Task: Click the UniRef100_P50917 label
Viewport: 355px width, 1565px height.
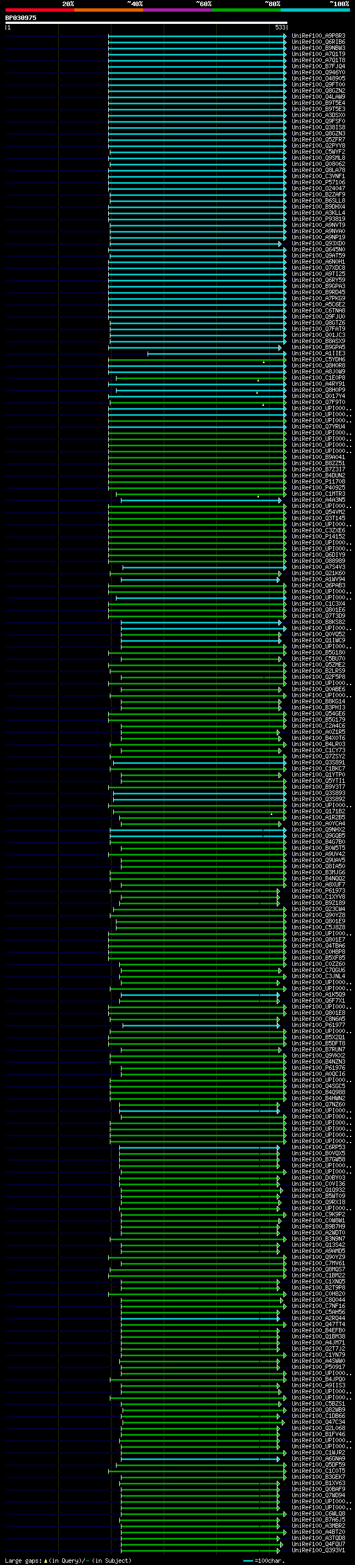Action: pyautogui.click(x=318, y=1367)
